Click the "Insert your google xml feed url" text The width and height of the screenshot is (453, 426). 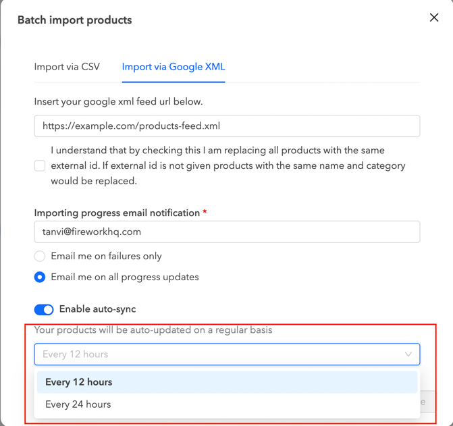click(118, 102)
